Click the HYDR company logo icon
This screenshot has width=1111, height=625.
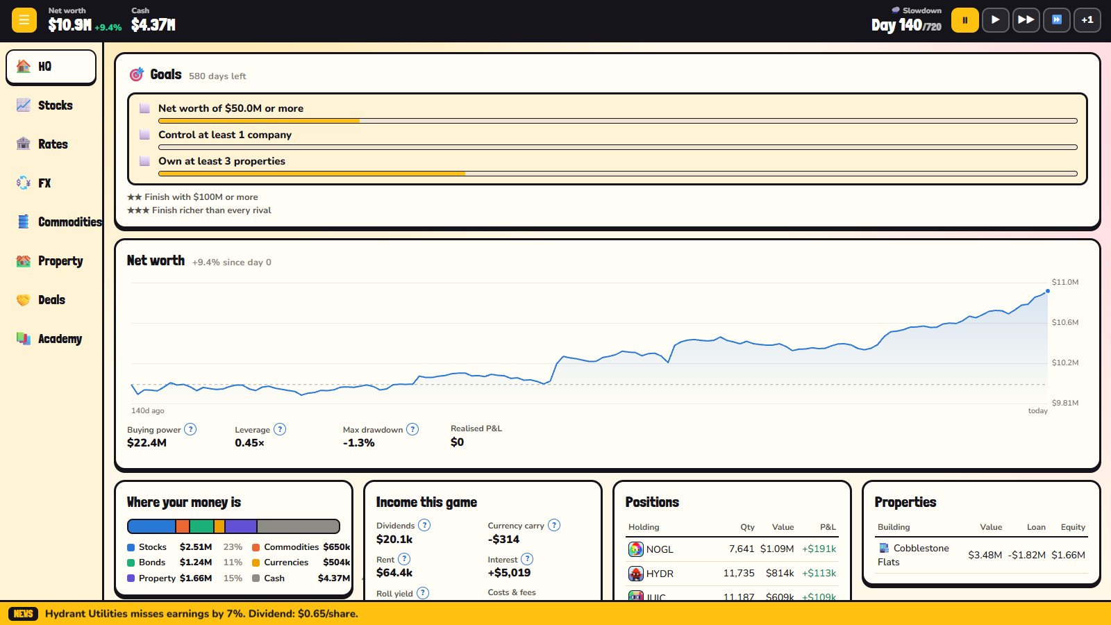point(636,574)
